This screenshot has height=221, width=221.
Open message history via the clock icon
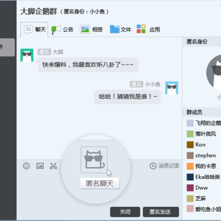coord(153,166)
